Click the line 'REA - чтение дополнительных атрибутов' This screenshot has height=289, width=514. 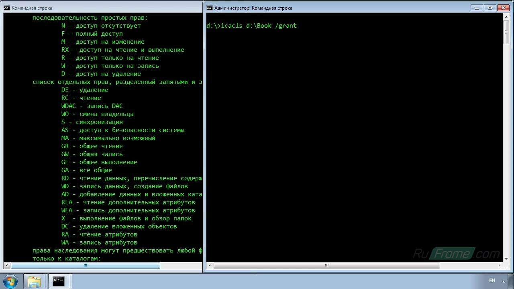(128, 202)
